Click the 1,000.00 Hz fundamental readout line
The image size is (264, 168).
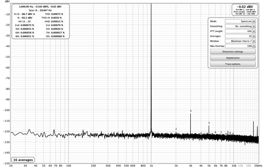point(40,6)
